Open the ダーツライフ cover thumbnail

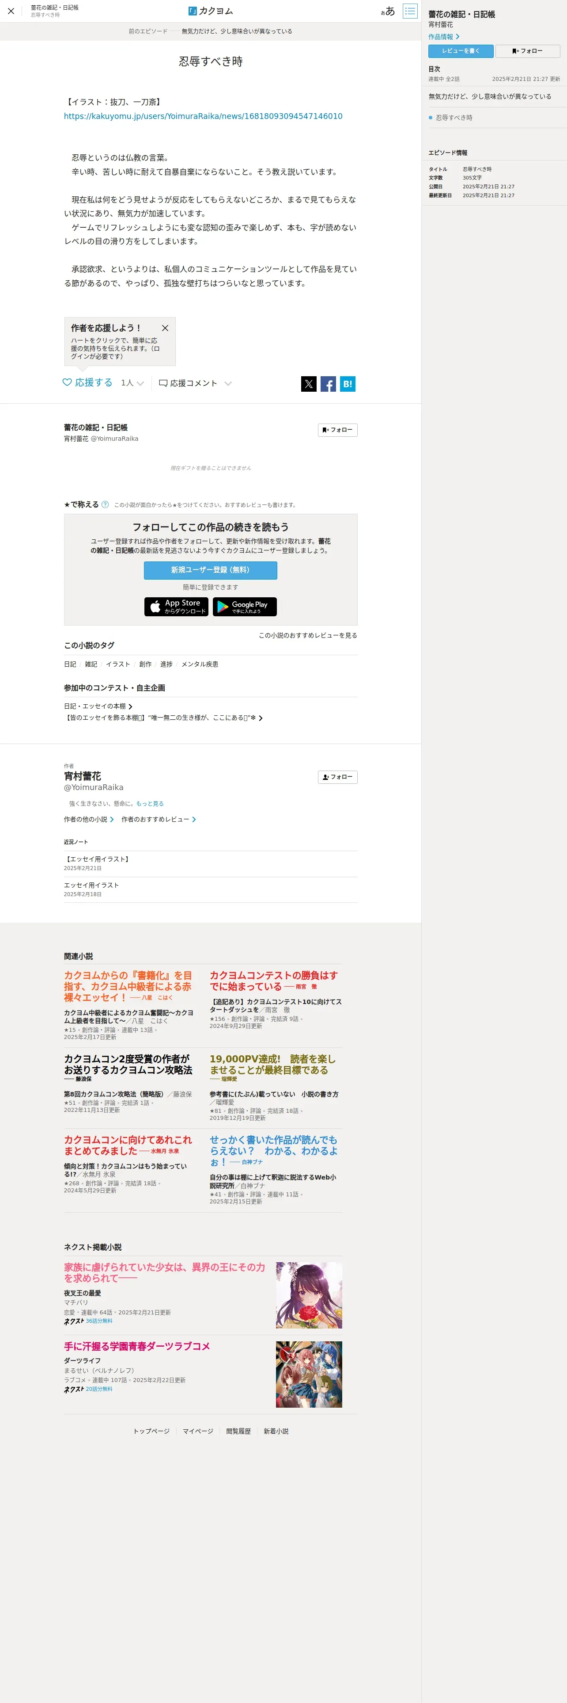click(x=309, y=1375)
